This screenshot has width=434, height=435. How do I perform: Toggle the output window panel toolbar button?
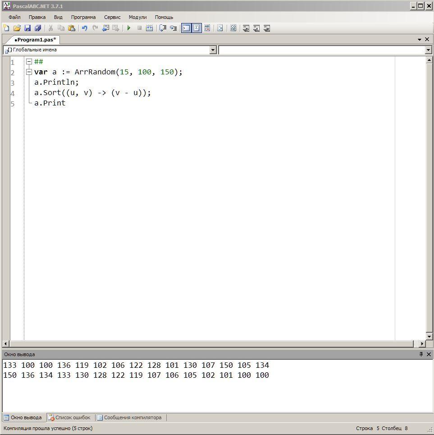coord(186,28)
